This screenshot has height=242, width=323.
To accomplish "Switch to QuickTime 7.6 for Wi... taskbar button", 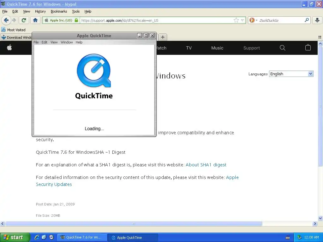I will pos(82,238).
